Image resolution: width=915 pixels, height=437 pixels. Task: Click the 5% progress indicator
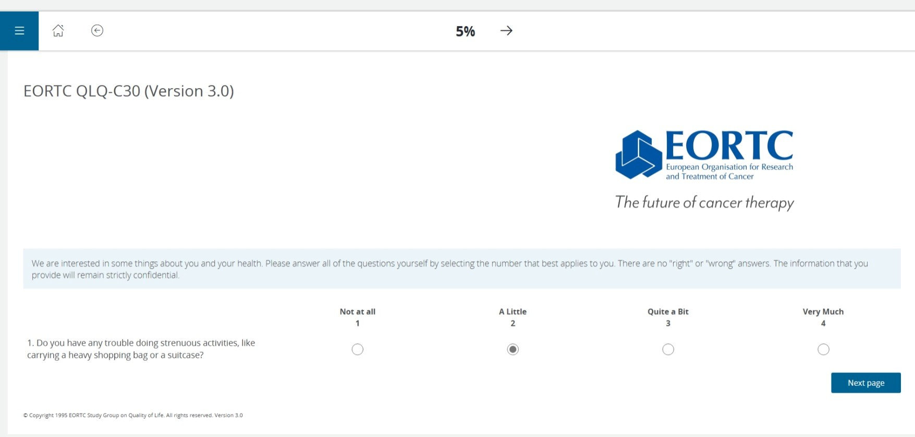tap(465, 31)
